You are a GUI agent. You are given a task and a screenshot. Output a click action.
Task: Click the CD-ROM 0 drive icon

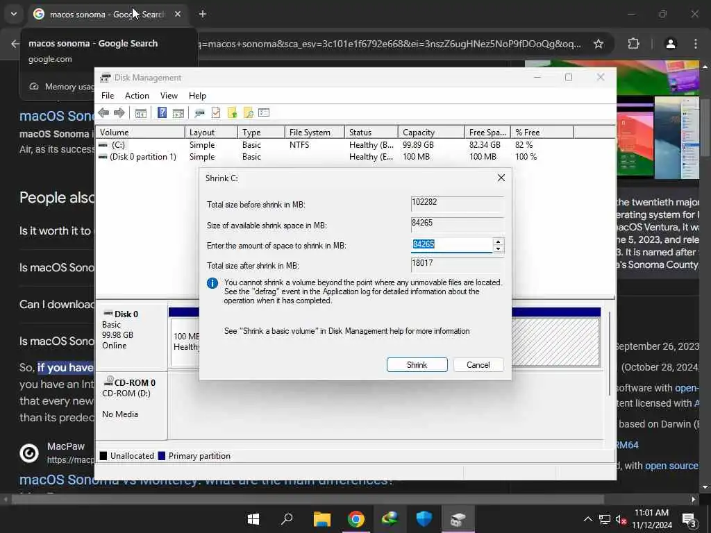coord(109,381)
